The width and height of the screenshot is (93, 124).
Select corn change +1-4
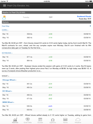tap(50, 38)
